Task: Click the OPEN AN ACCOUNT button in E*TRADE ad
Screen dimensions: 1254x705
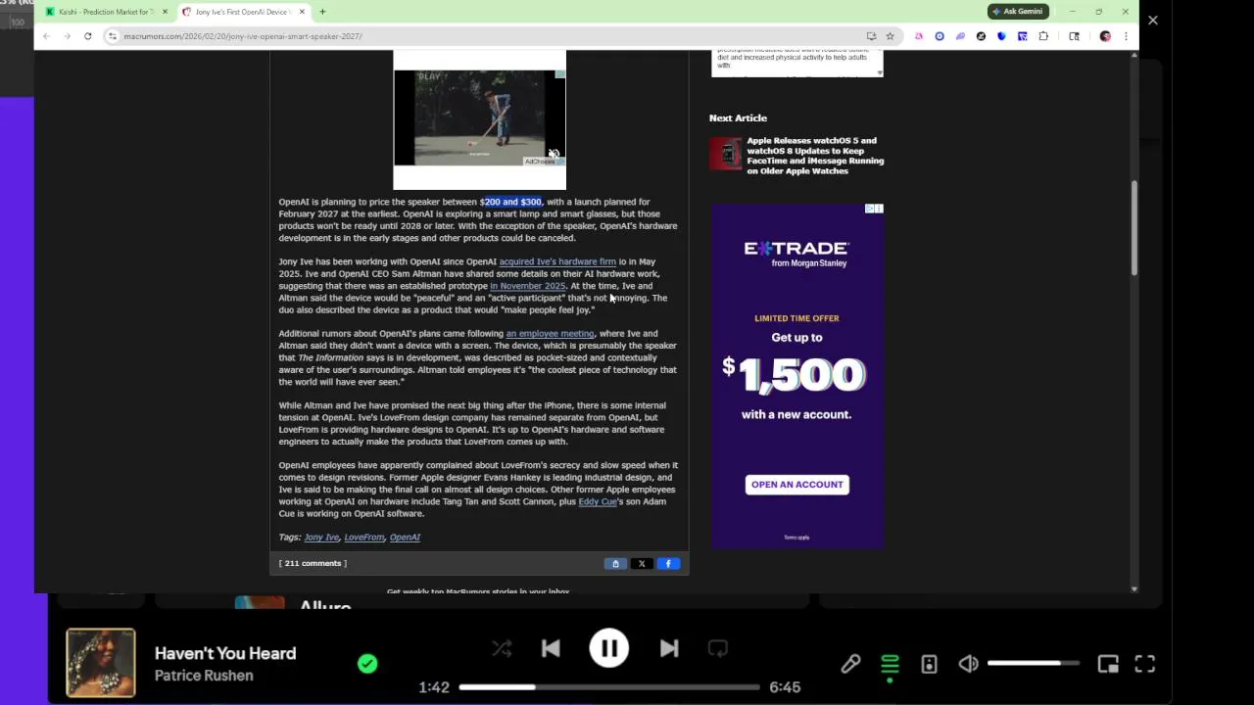Action: (796, 485)
